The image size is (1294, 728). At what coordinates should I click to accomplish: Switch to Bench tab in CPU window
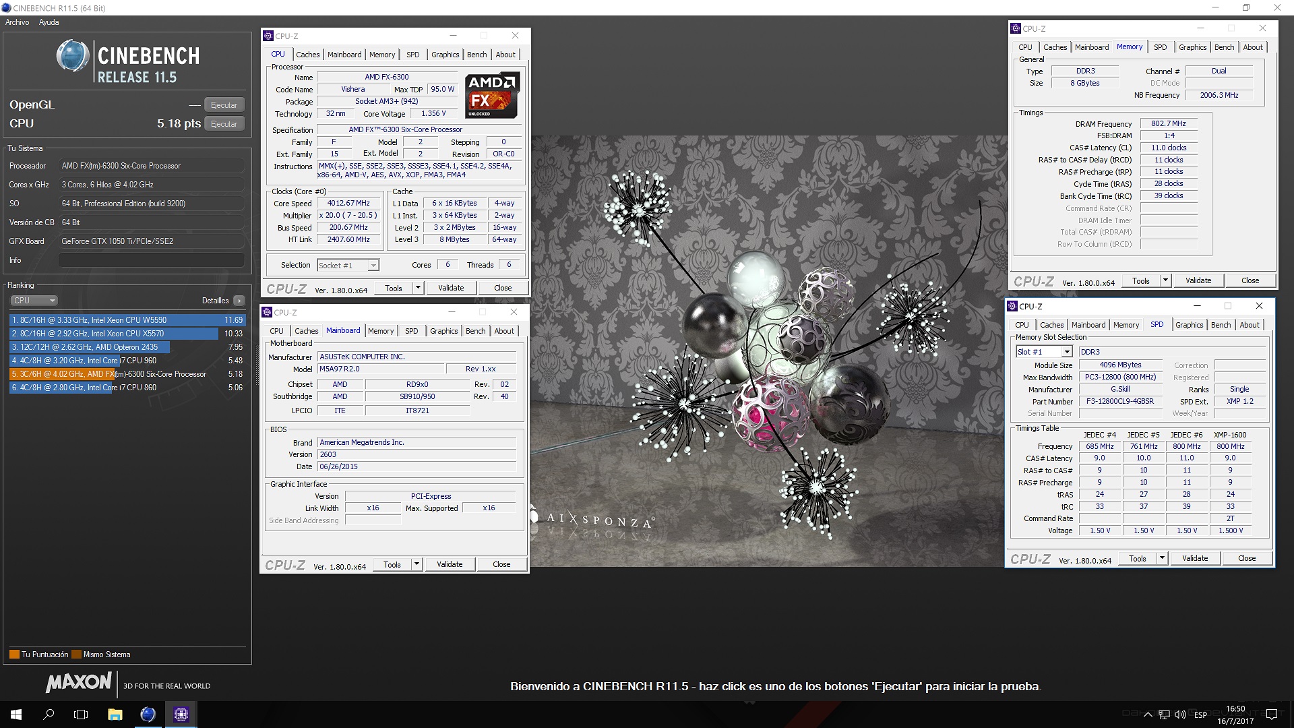pos(476,55)
